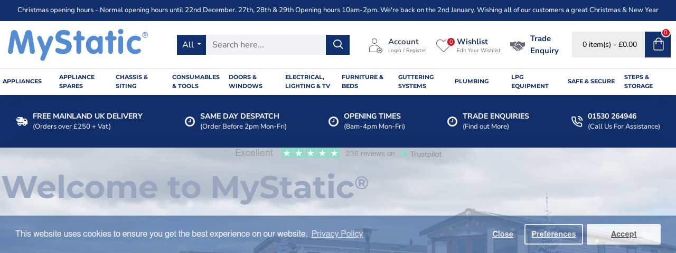Click the phone number 01530 264946
The width and height of the screenshot is (676, 253).
[x=612, y=116]
